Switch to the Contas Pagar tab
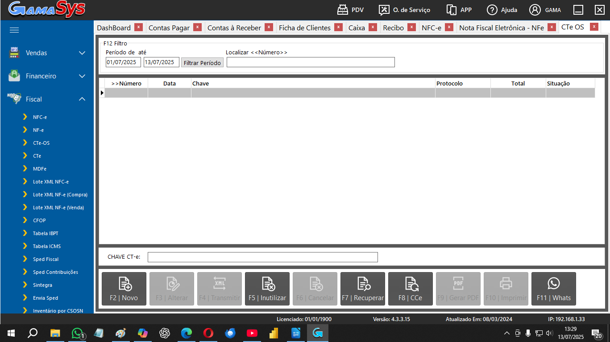Screen dimensions: 610x342 click(169, 28)
